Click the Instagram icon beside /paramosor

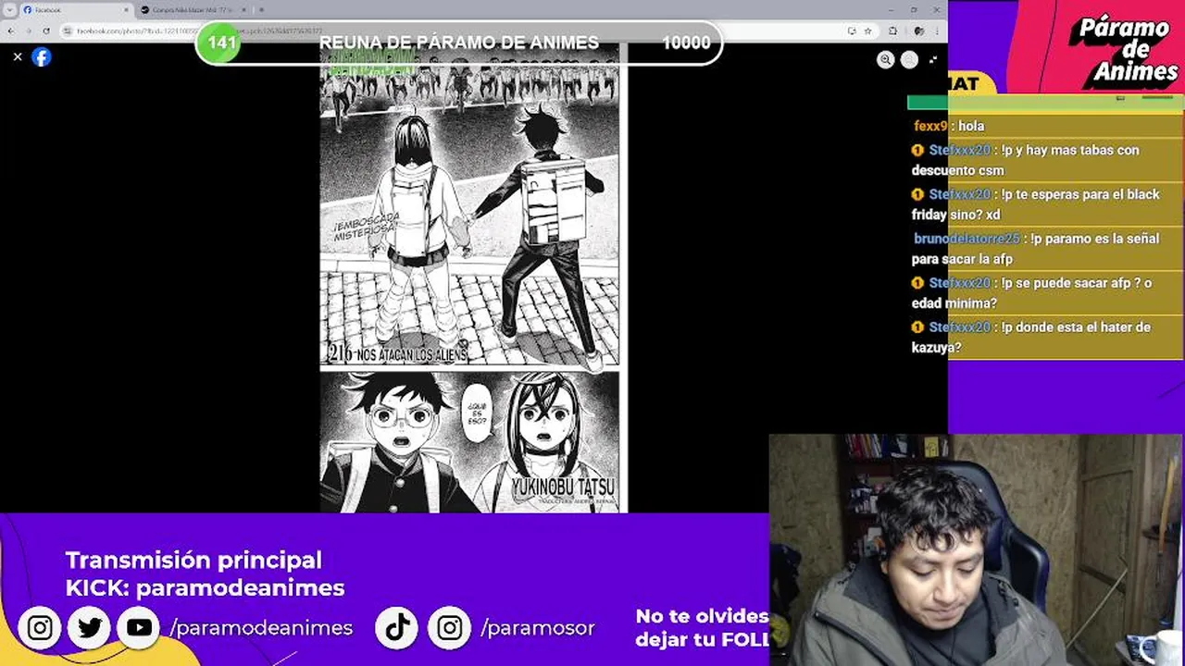pos(449,628)
